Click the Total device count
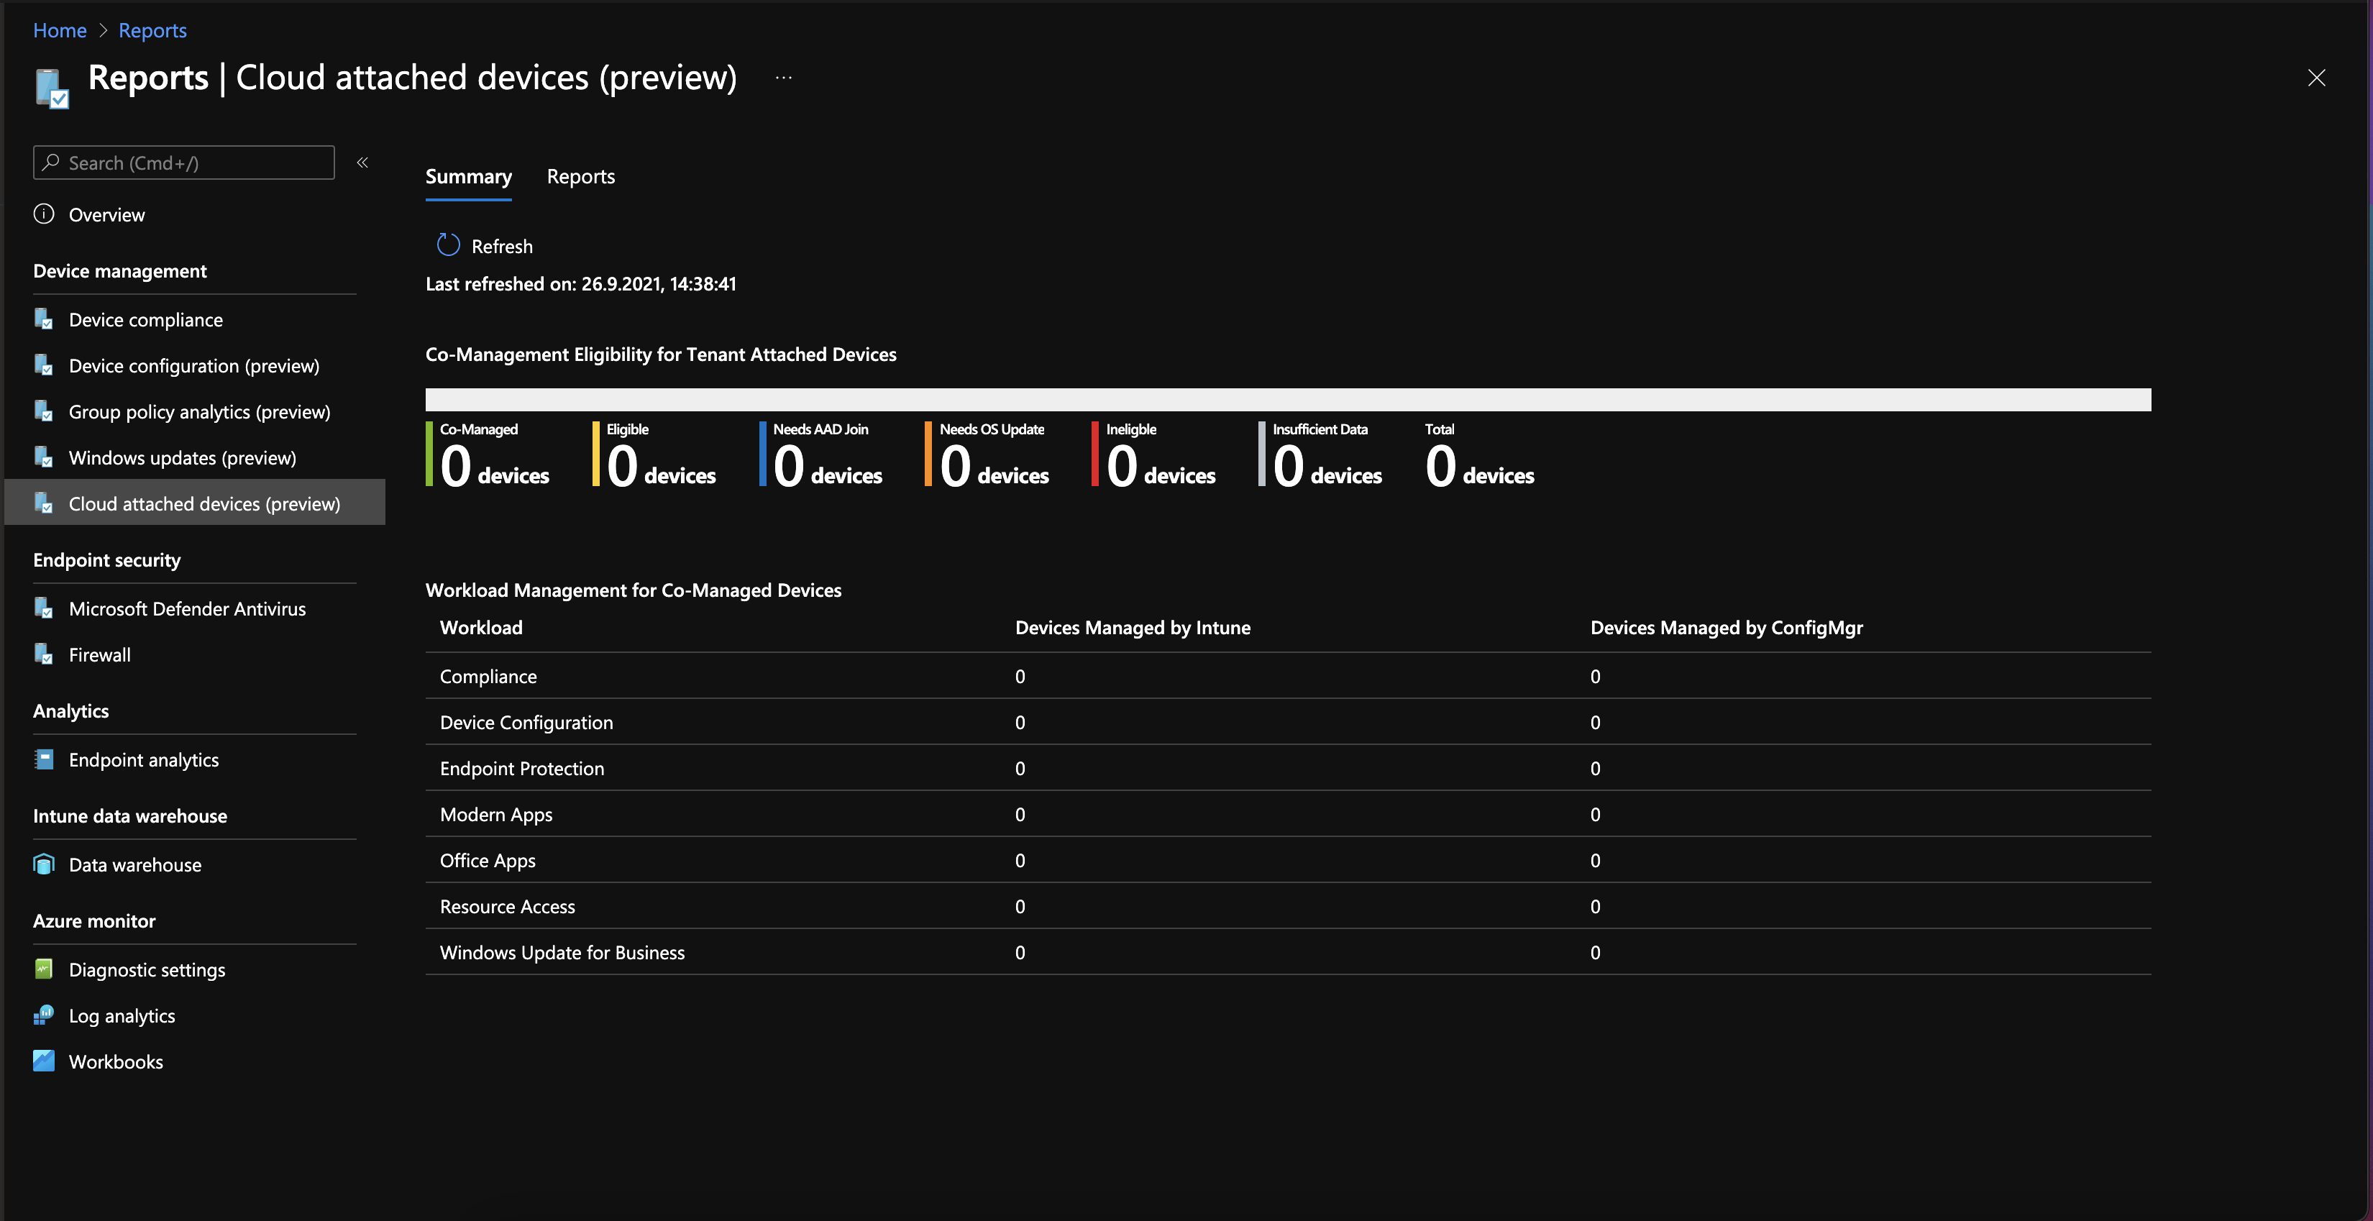Screen dimensions: 2373x1221 pos(1481,466)
